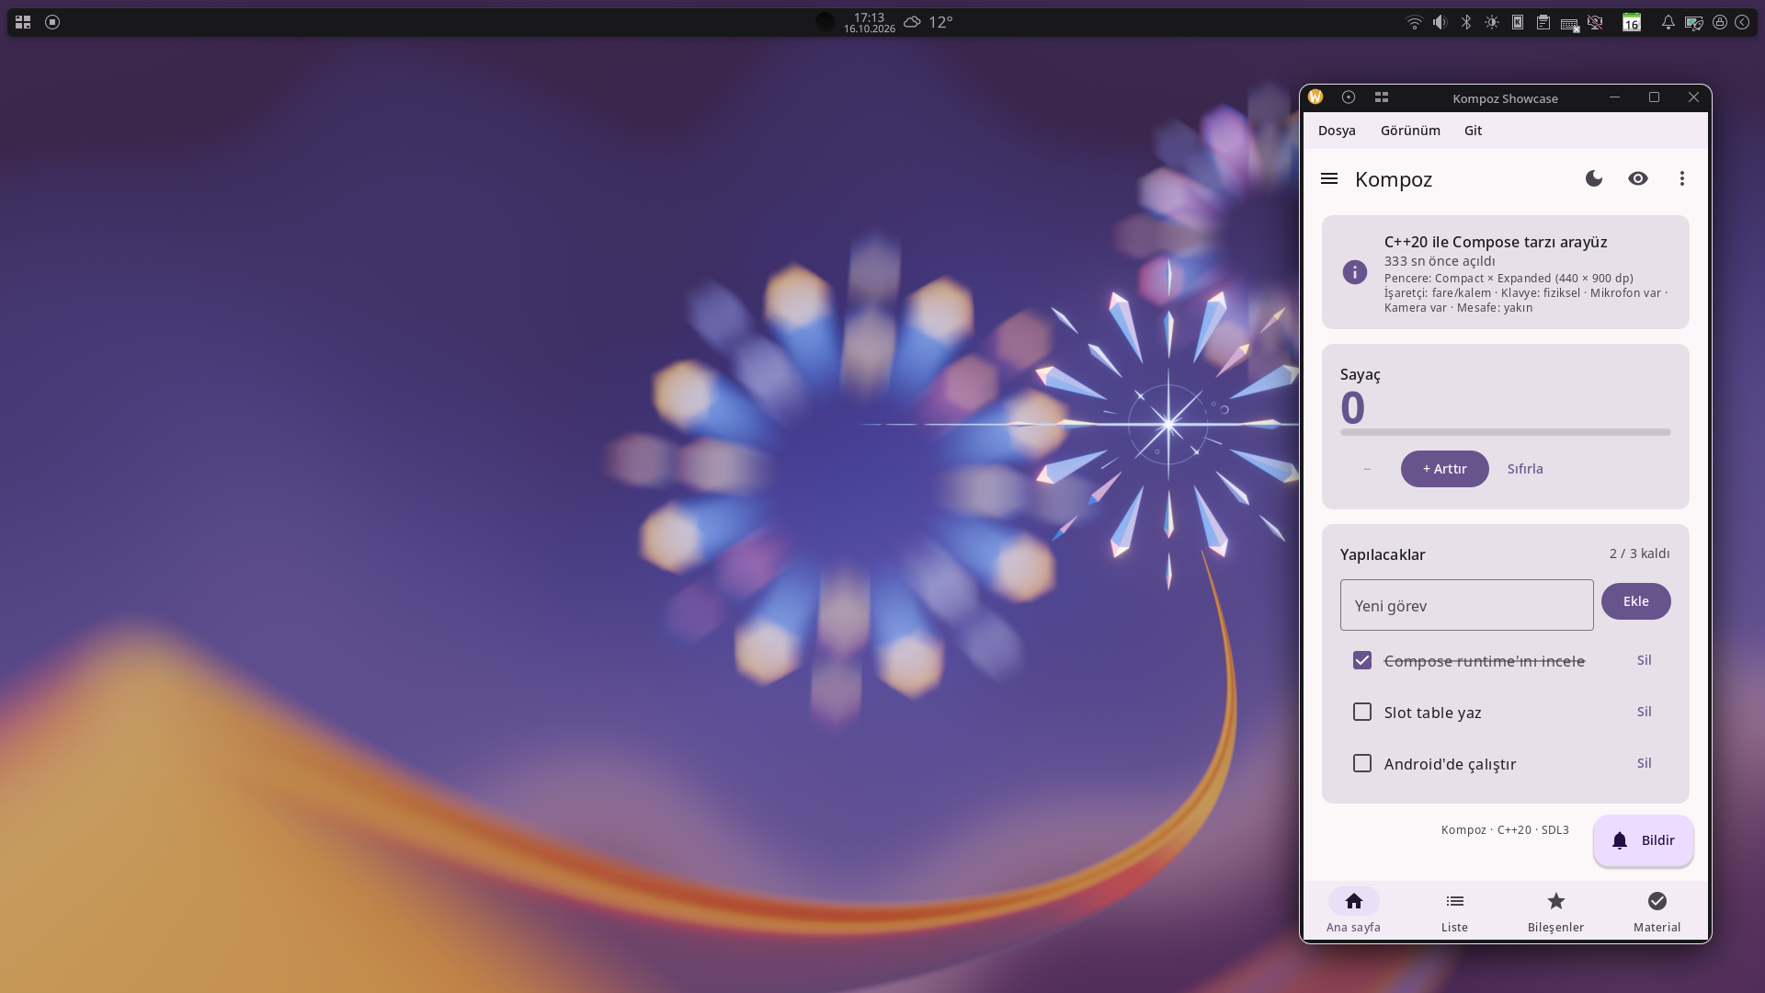Image resolution: width=1765 pixels, height=993 pixels.
Task: Open the volume tray icon
Action: click(x=1440, y=22)
